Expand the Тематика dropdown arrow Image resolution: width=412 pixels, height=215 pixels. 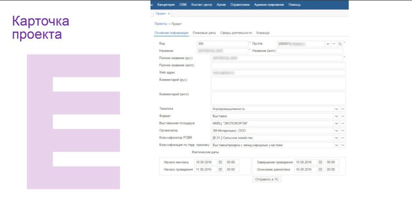[336, 109]
